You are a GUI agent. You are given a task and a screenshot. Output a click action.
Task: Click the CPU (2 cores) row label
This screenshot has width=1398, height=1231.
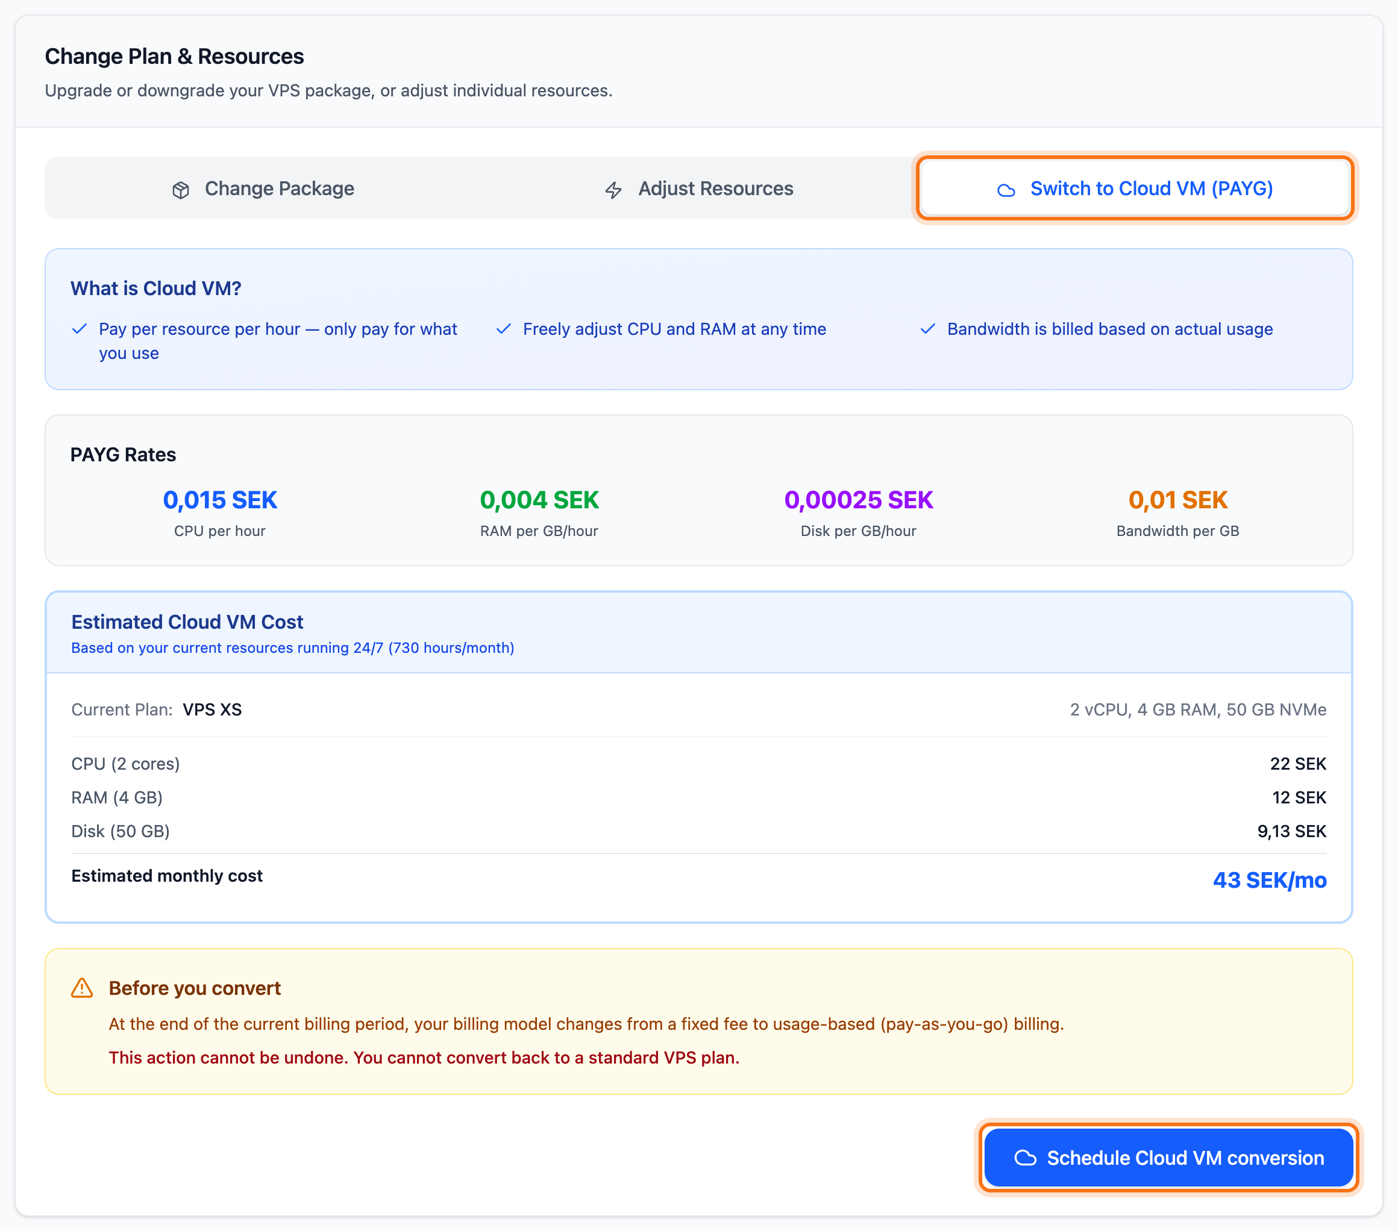tap(125, 764)
